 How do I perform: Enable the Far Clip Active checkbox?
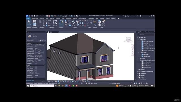(x=36, y=72)
